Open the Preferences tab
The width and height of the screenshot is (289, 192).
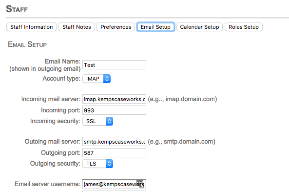coord(116,27)
